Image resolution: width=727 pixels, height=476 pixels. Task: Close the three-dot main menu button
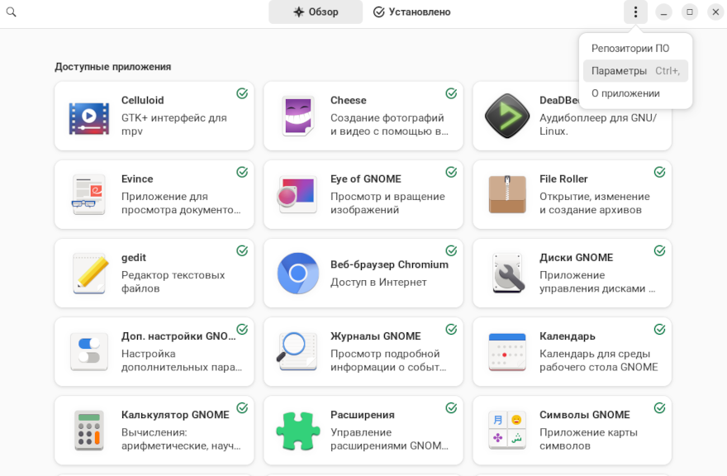pyautogui.click(x=635, y=12)
